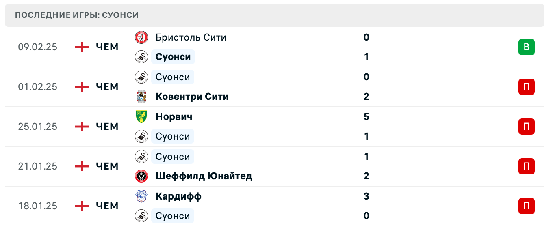The width and height of the screenshot is (551, 232).
Task: Click loss badge for Coventry City match
Action: 526,87
